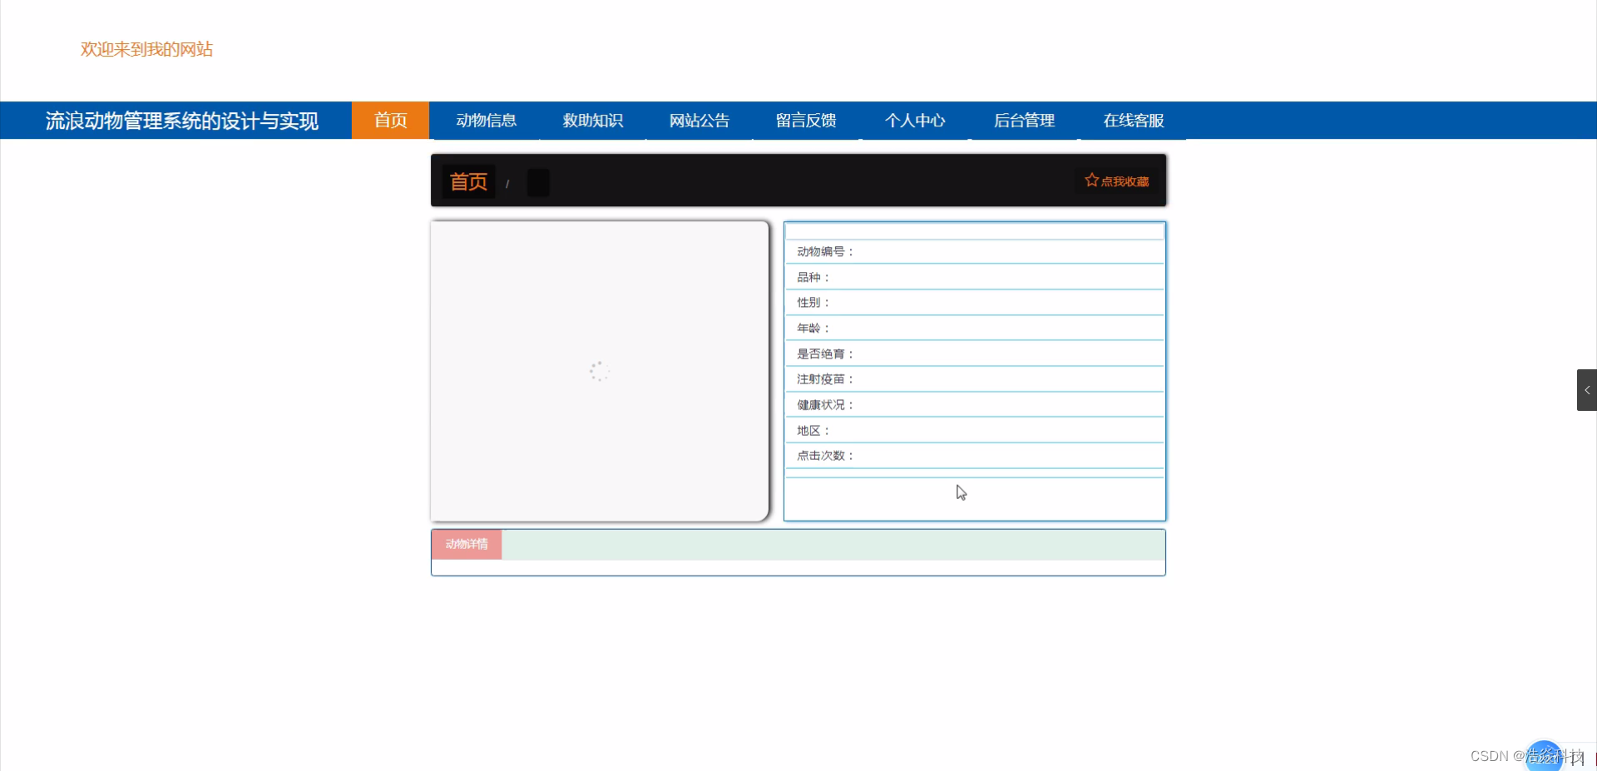
Task: Click the 首页 breadcrumb link
Action: pos(467,181)
